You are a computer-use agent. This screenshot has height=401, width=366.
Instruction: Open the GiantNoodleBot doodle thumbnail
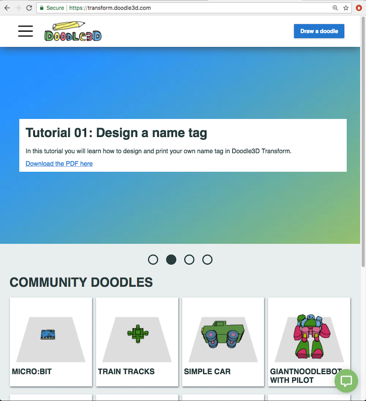(309, 337)
